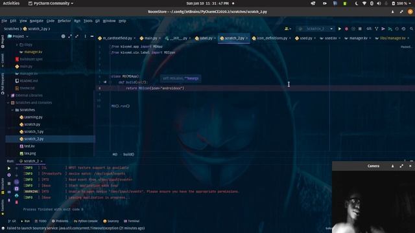
Task: Toggle the Structure side tab
Action: coord(3,186)
